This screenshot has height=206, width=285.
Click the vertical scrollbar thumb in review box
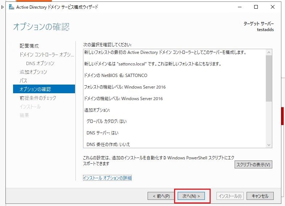269,78
